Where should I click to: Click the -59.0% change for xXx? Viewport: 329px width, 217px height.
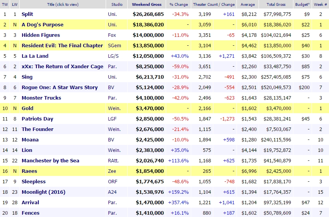click(x=180, y=67)
